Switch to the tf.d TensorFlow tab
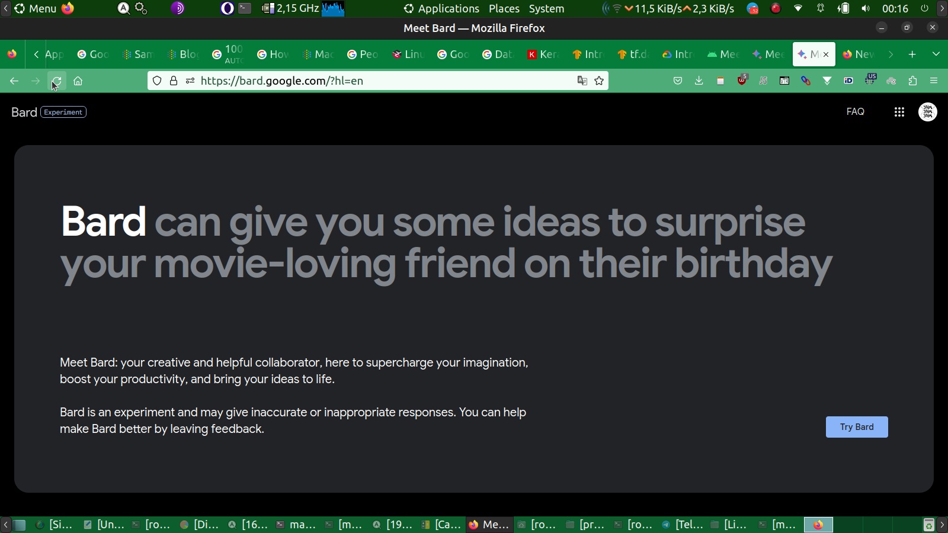 [x=633, y=54]
